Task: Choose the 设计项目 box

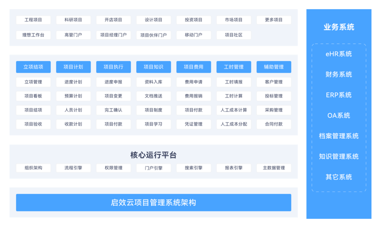Action: (x=154, y=20)
